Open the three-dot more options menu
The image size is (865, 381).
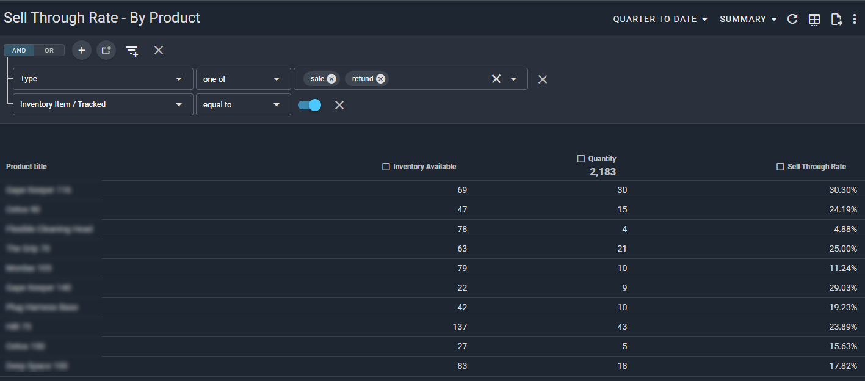click(x=855, y=20)
